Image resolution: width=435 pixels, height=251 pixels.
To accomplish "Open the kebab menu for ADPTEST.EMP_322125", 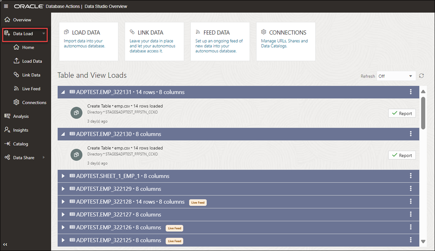I will (x=410, y=240).
